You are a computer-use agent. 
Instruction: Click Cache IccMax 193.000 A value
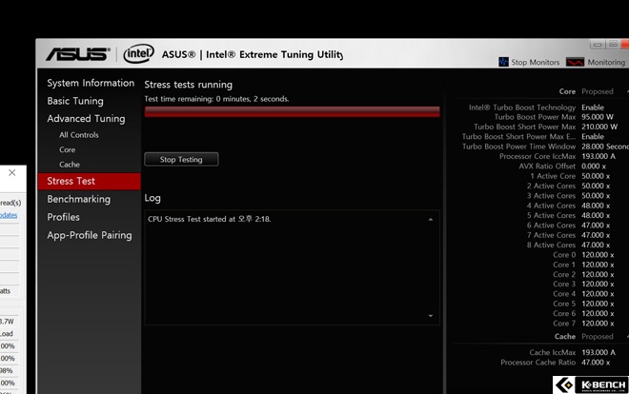pos(599,352)
